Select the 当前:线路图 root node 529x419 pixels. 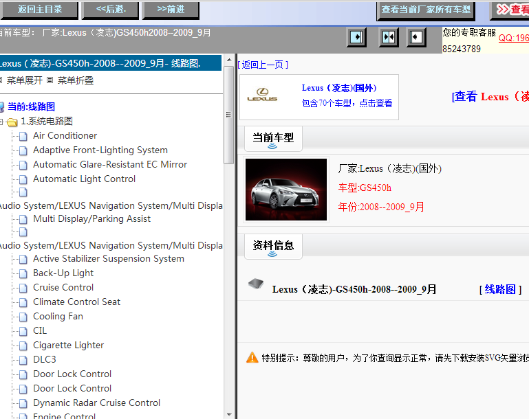click(31, 106)
